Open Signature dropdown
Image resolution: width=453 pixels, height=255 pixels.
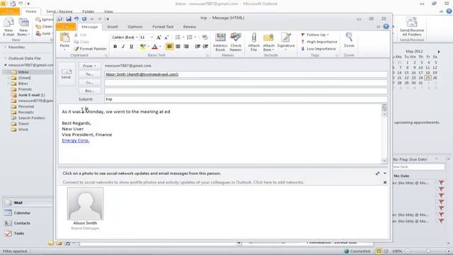pos(286,42)
